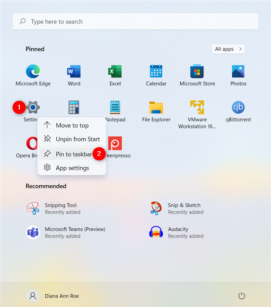
Task: Click the Settings gear pinned icon
Action: click(x=33, y=107)
